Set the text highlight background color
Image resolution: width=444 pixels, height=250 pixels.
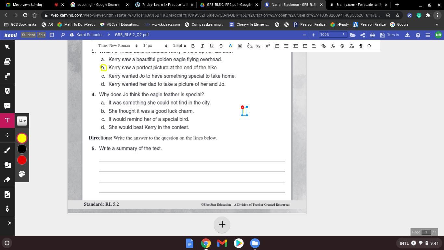click(240, 46)
